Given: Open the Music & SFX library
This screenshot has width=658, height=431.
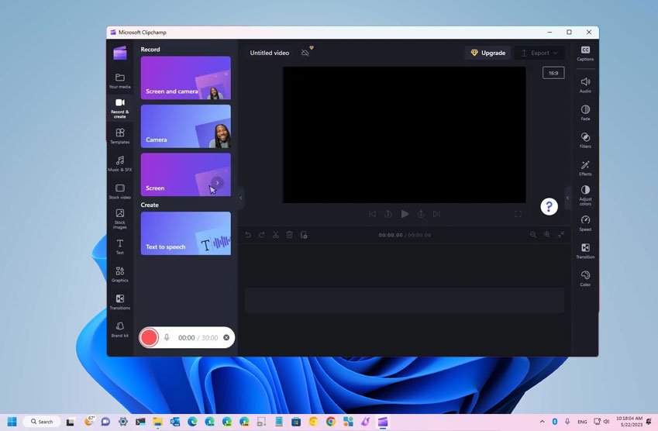Looking at the screenshot, I should (119, 163).
